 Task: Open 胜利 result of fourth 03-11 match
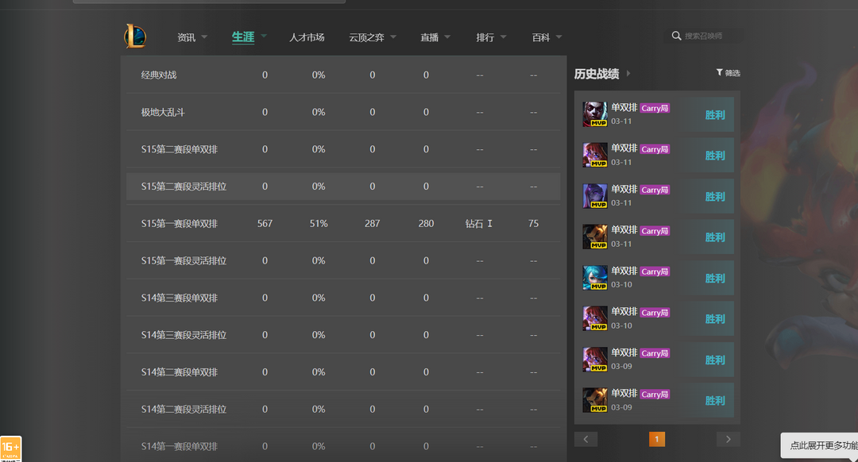[715, 237]
